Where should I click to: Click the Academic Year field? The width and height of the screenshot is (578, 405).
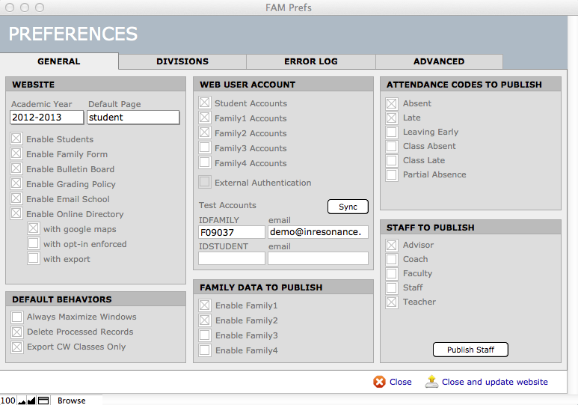click(46, 118)
